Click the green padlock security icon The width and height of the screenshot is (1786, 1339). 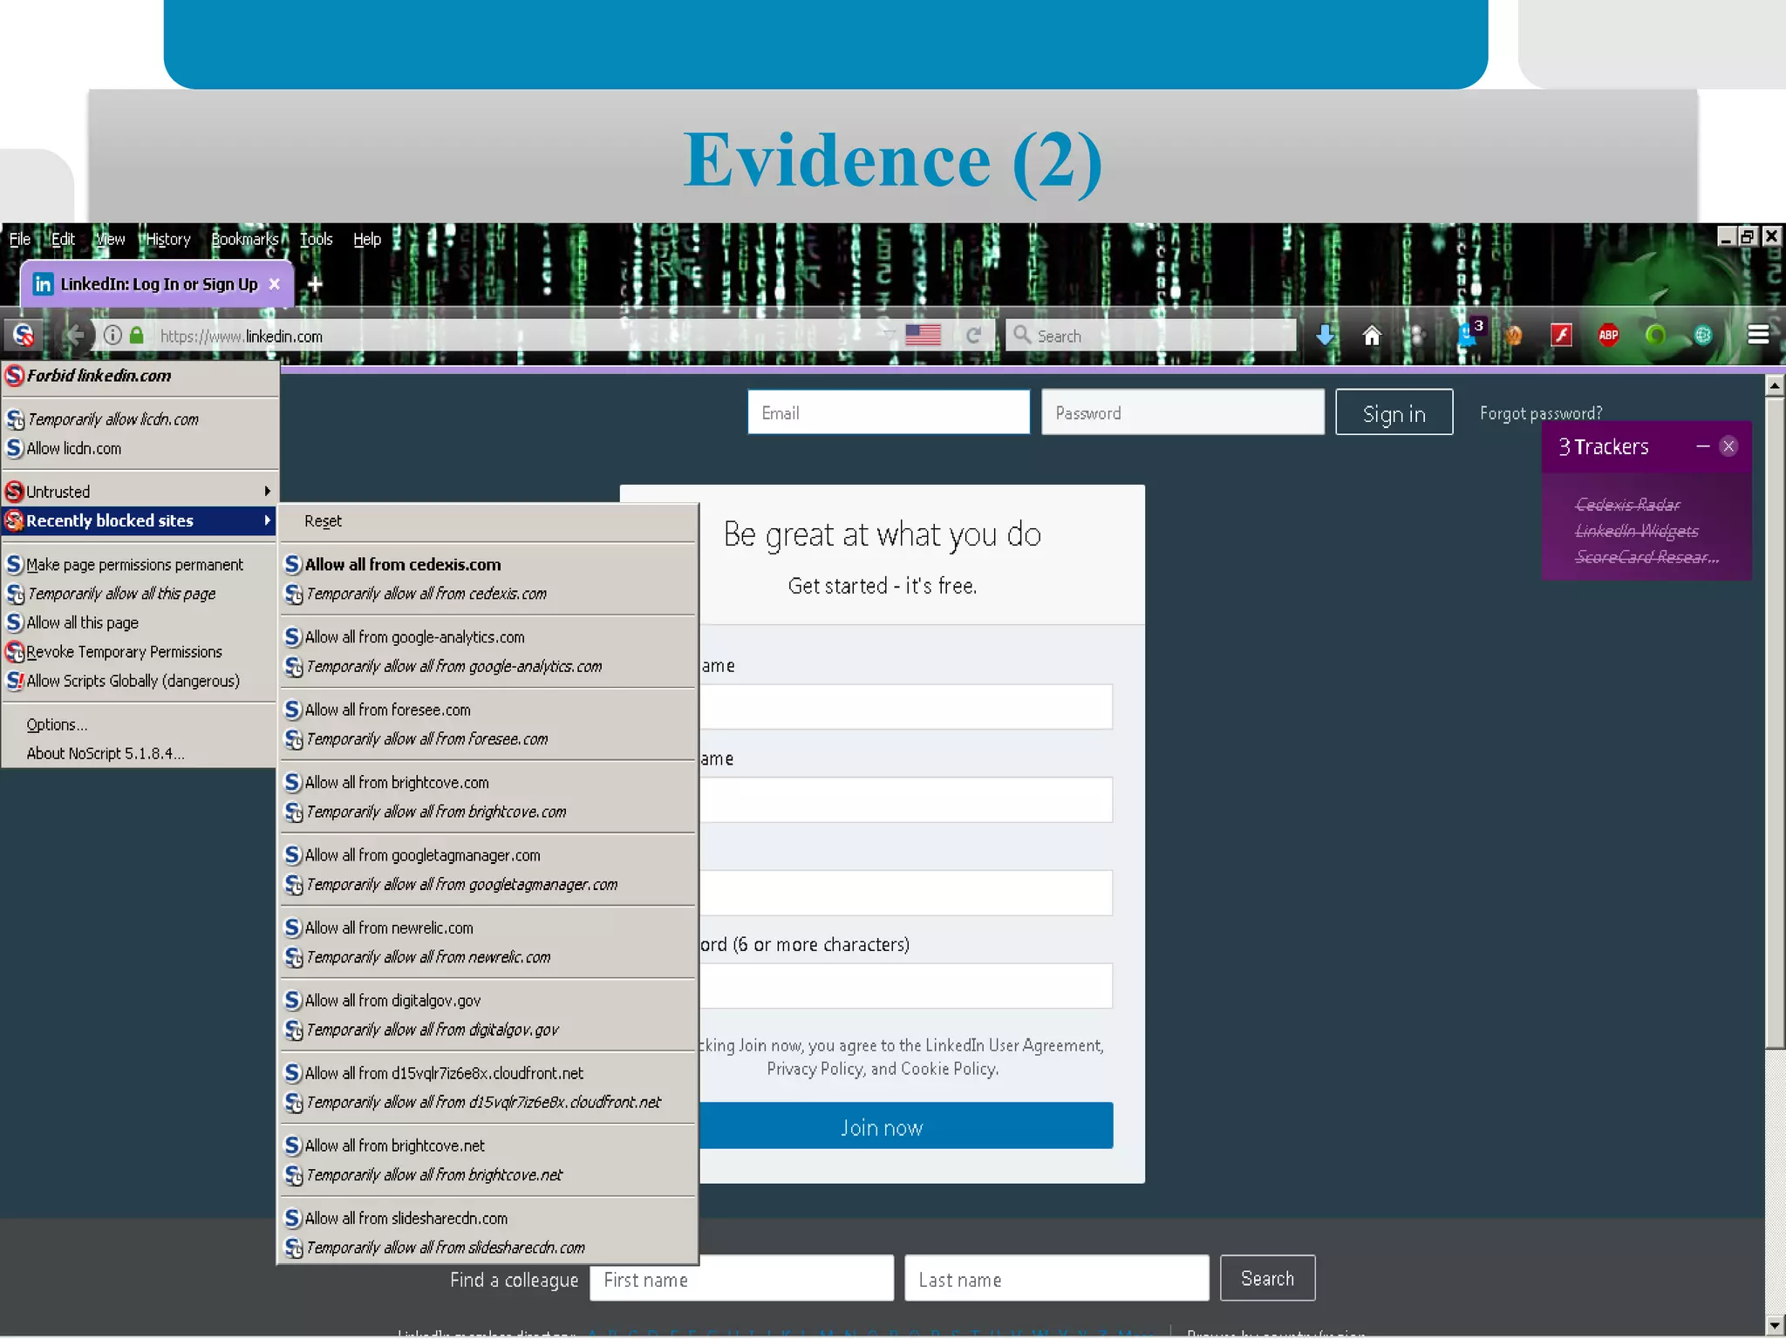click(137, 335)
